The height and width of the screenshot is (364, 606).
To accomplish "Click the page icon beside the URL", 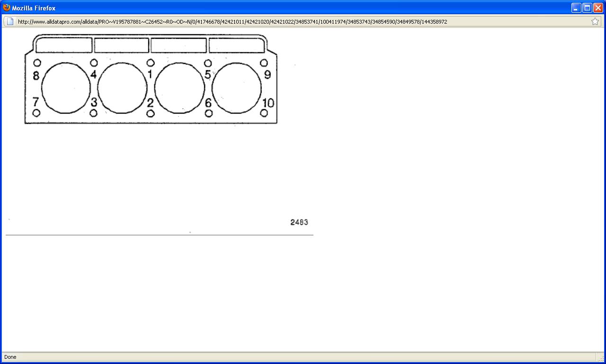I will [10, 21].
